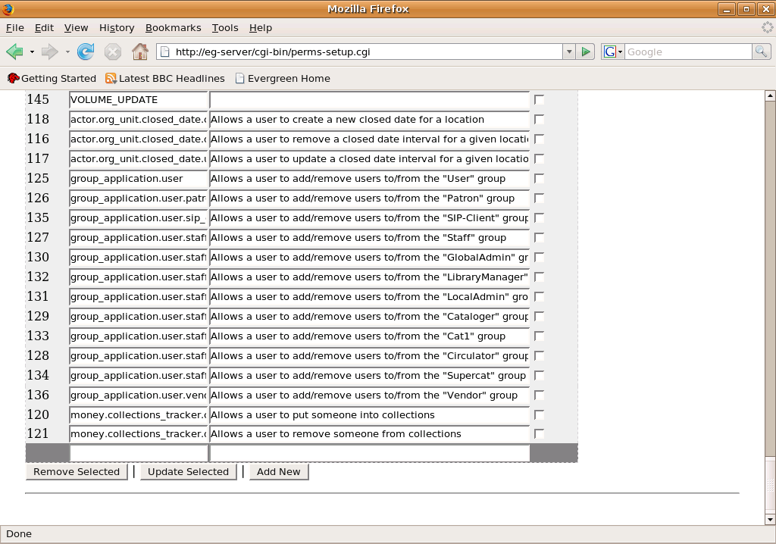Click the empty new permission name field
Screen dimensions: 776x544
click(139, 453)
